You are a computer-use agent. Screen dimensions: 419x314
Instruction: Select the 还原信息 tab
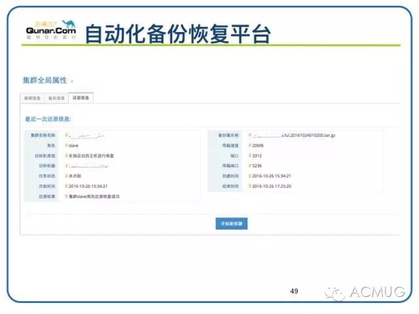pyautogui.click(x=81, y=97)
